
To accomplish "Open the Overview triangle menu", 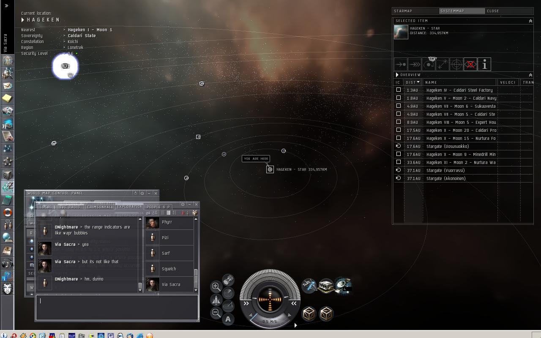I will click(397, 75).
